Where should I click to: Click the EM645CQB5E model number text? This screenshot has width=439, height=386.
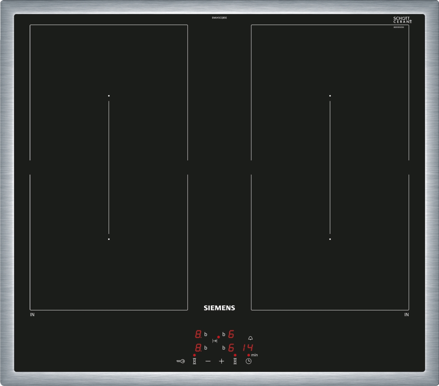point(219,18)
